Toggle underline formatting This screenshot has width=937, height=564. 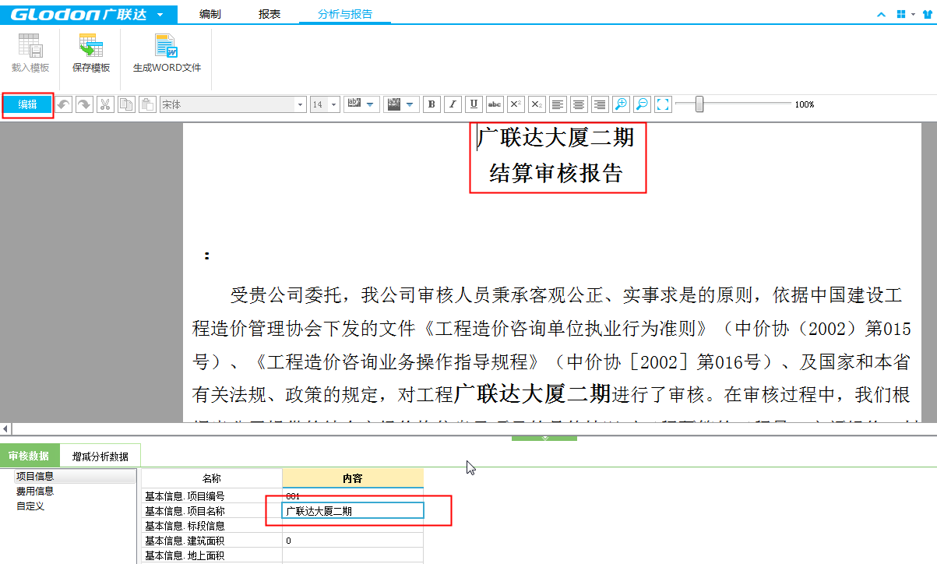(474, 104)
